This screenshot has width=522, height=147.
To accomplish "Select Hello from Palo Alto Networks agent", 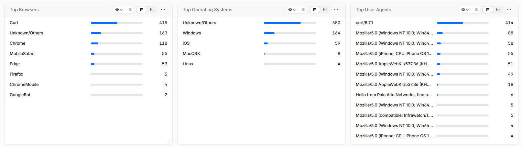I will 434,95.
